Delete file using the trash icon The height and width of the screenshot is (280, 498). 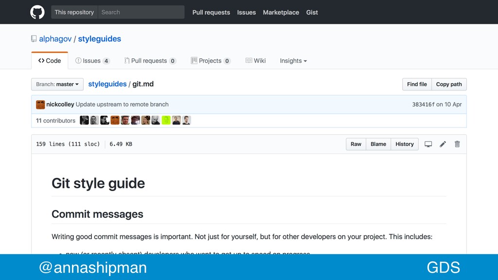pos(457,144)
